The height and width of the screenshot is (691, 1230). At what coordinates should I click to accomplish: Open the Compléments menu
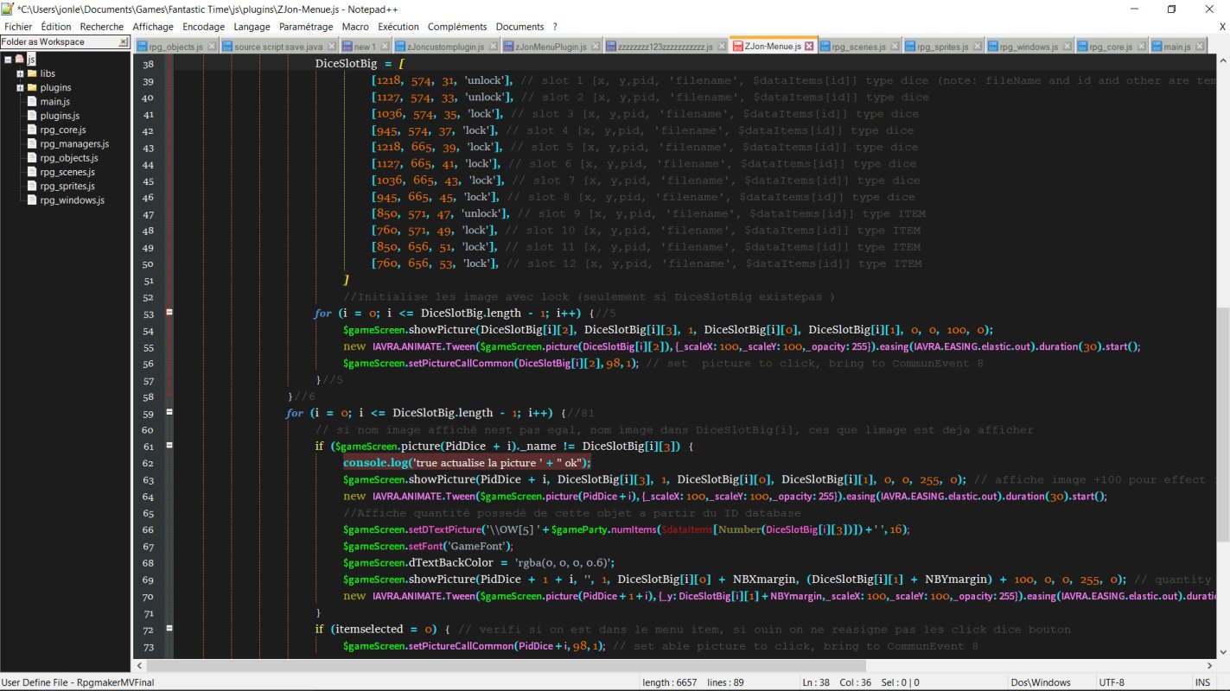(457, 27)
